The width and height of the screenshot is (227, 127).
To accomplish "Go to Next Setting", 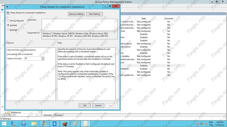I will coord(94,14).
